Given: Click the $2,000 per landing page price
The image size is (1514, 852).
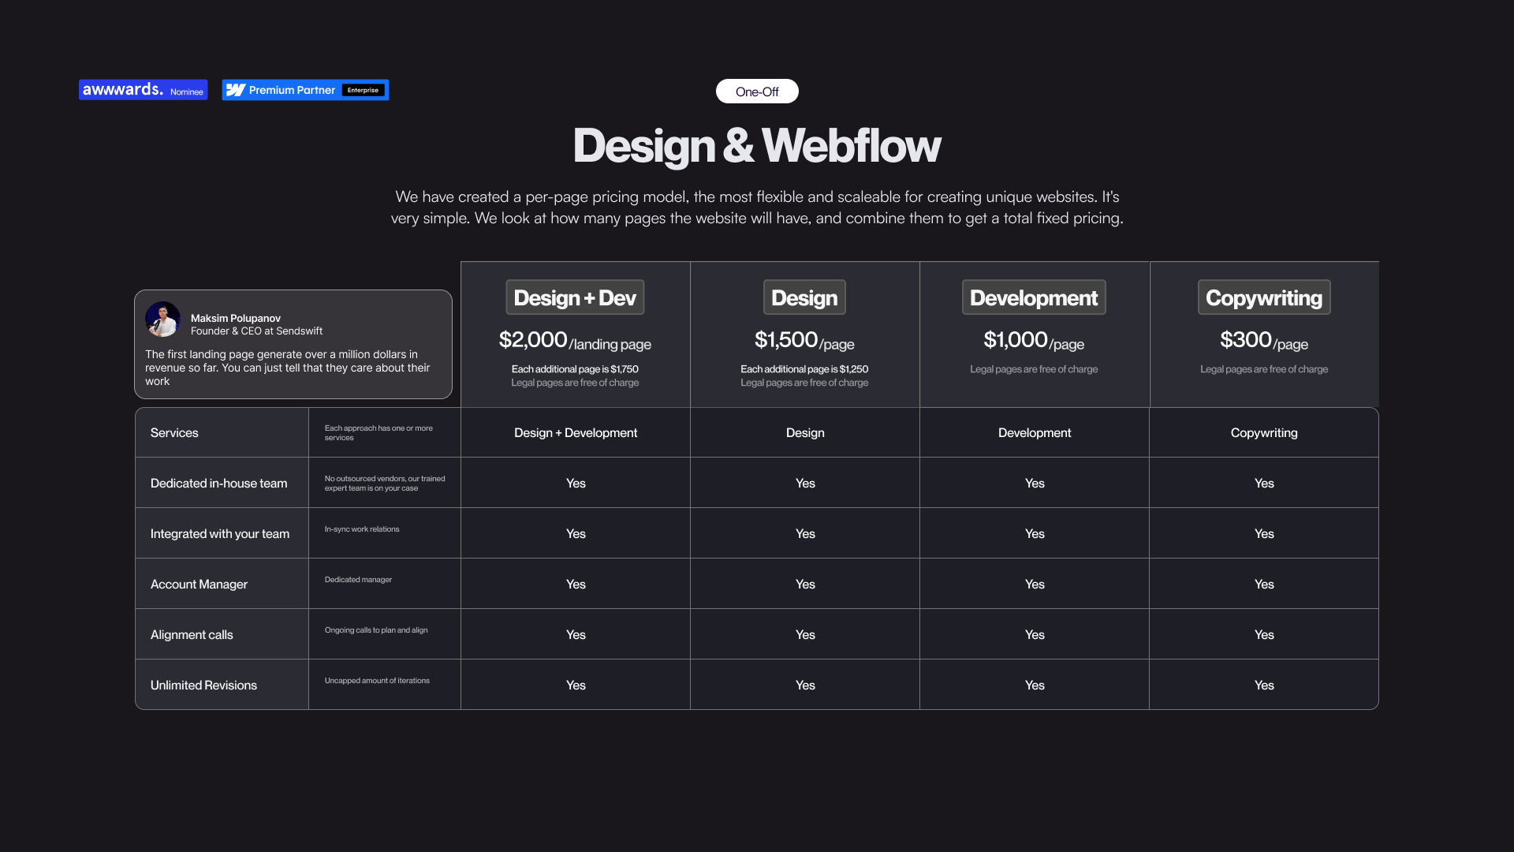Looking at the screenshot, I should click(575, 341).
